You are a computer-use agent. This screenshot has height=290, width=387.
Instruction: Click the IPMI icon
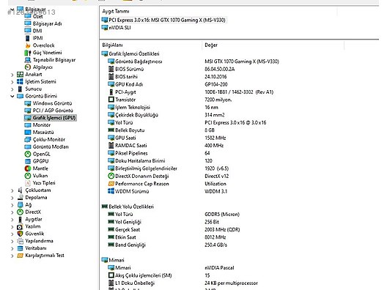(28, 38)
